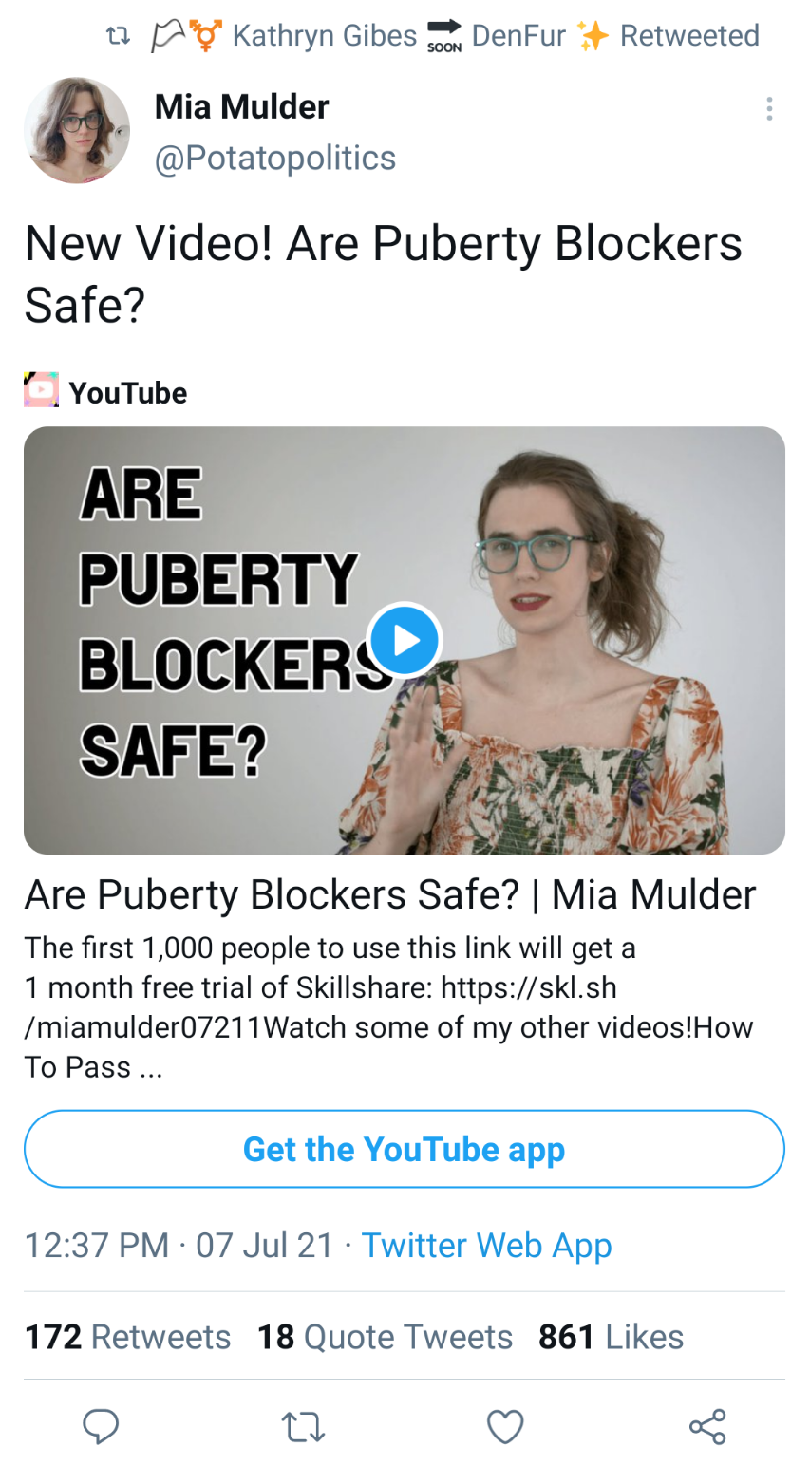Tap the reply speech bubble icon
The width and height of the screenshot is (810, 1465).
click(101, 1425)
